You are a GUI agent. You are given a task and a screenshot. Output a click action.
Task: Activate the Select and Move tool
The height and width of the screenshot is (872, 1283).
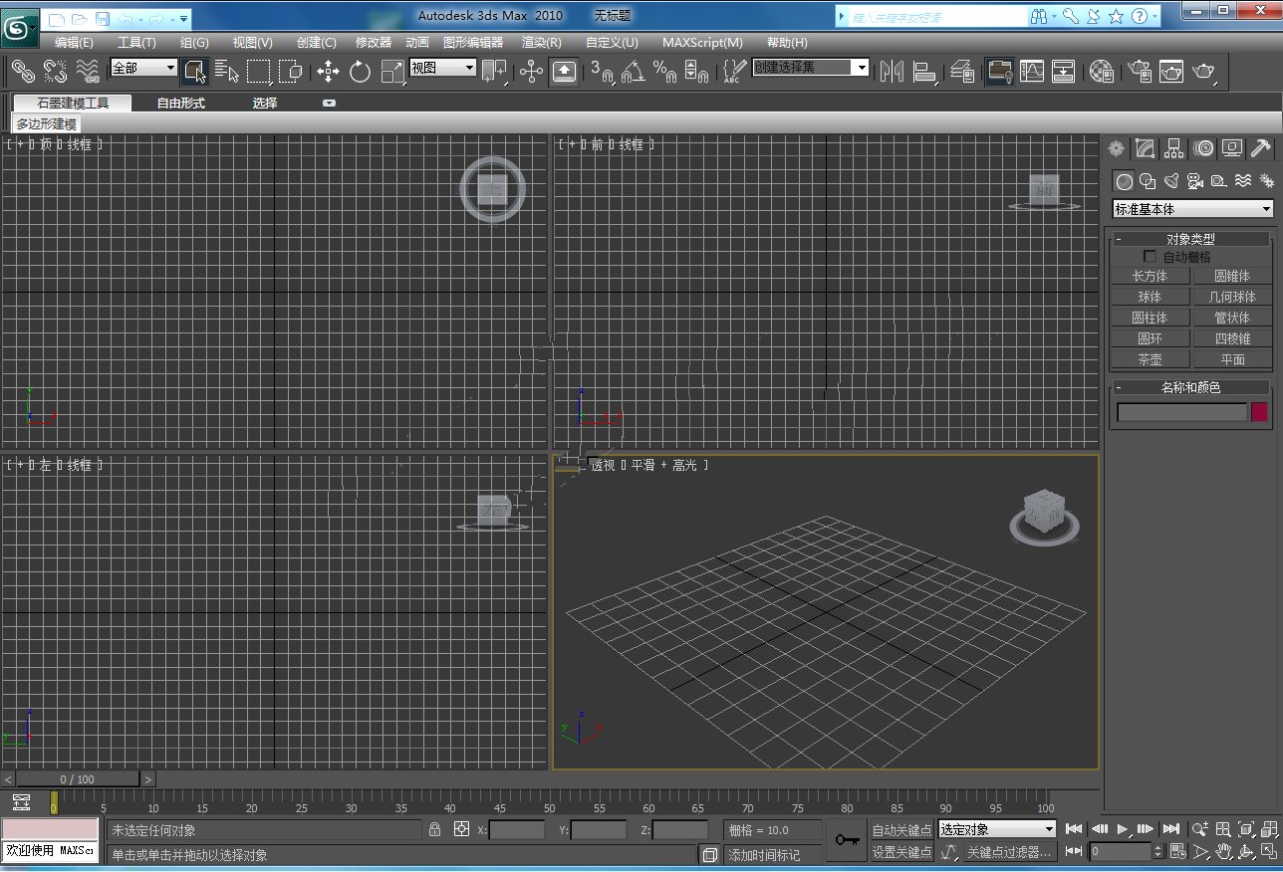point(328,71)
